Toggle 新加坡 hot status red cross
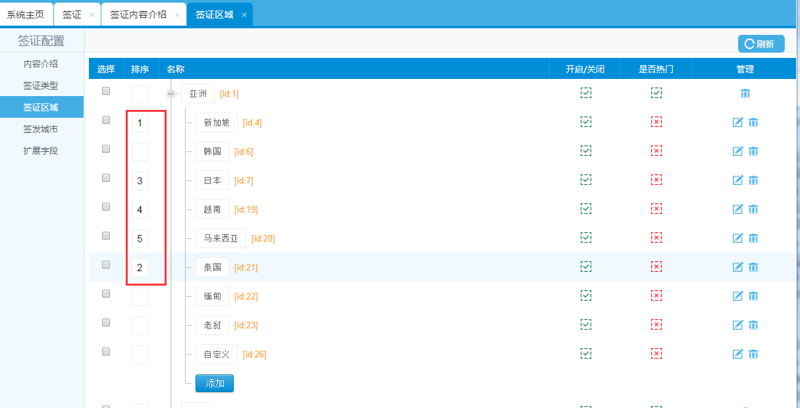Image resolution: width=800 pixels, height=408 pixels. tap(656, 122)
